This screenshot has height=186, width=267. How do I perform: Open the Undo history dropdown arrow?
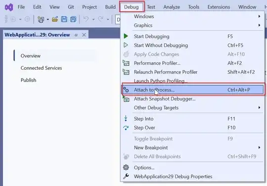point(93,19)
